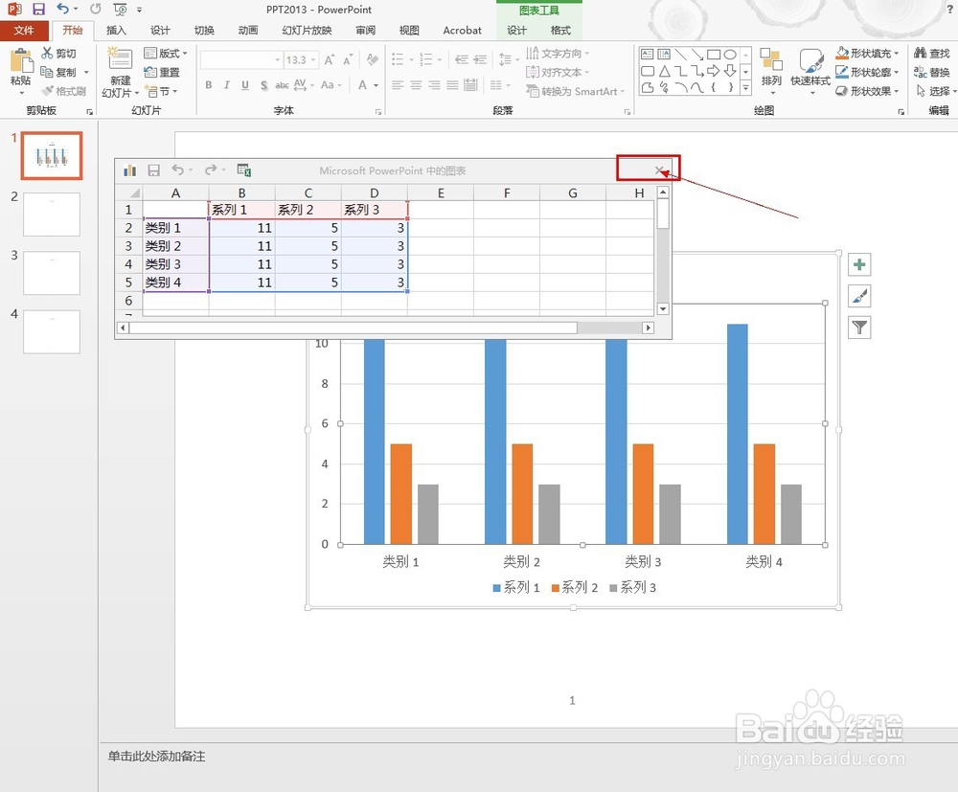Select the Format Painter tool

pos(63,91)
